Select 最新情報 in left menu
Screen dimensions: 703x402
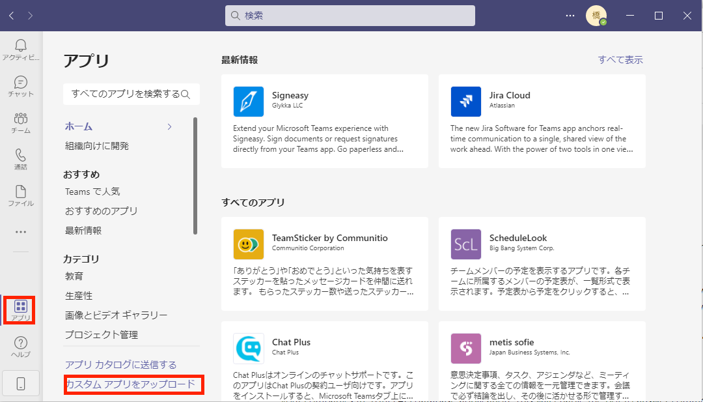[x=83, y=231]
